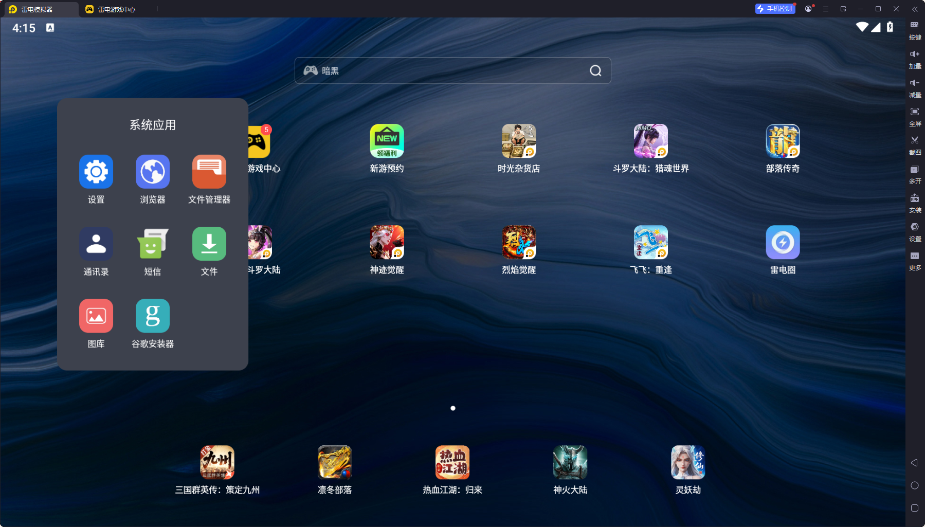Launch the 浏览器 browser app
Viewport: 925px width, 527px height.
(153, 172)
